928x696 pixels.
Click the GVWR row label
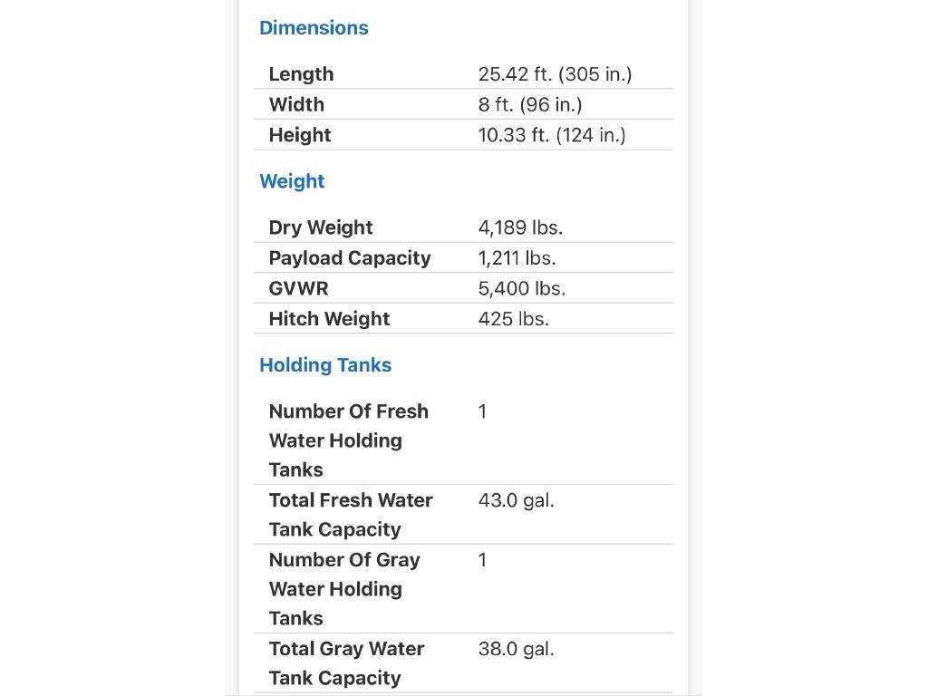[298, 288]
